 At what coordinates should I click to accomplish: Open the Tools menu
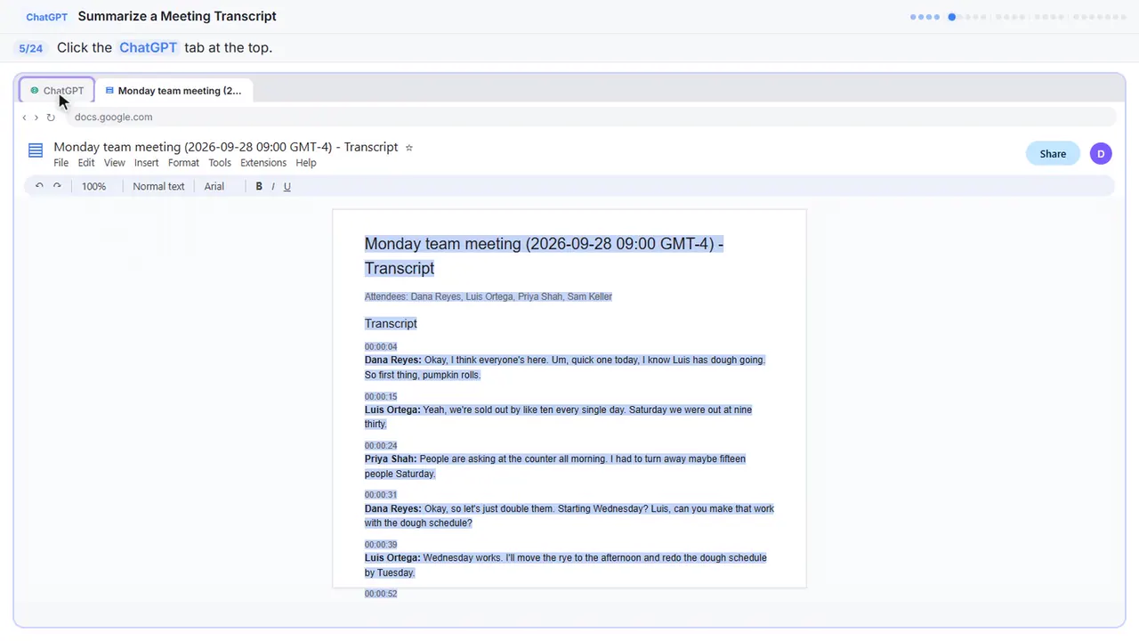click(220, 163)
